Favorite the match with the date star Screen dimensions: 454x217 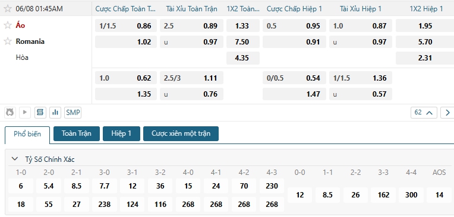[x=8, y=9]
